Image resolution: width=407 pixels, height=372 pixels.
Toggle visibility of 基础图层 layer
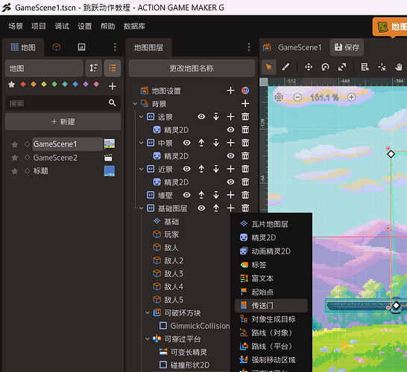click(201, 208)
